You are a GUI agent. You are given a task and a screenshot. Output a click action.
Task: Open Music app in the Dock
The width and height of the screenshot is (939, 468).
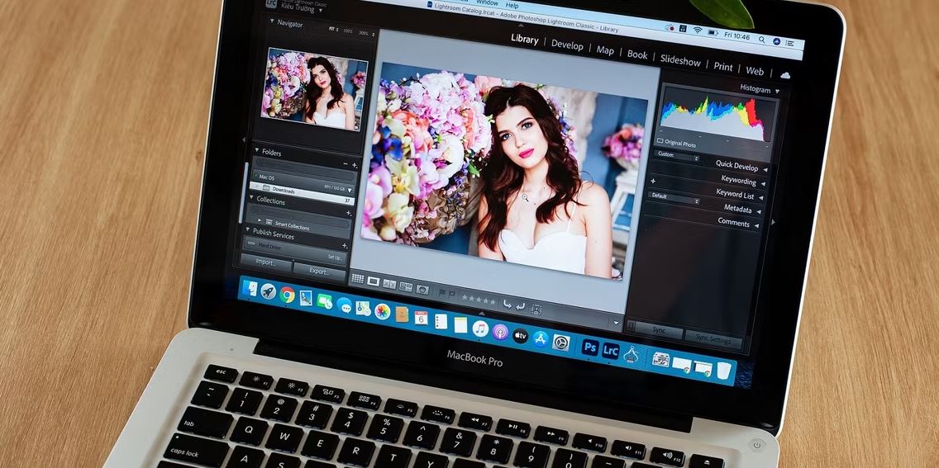(480, 329)
